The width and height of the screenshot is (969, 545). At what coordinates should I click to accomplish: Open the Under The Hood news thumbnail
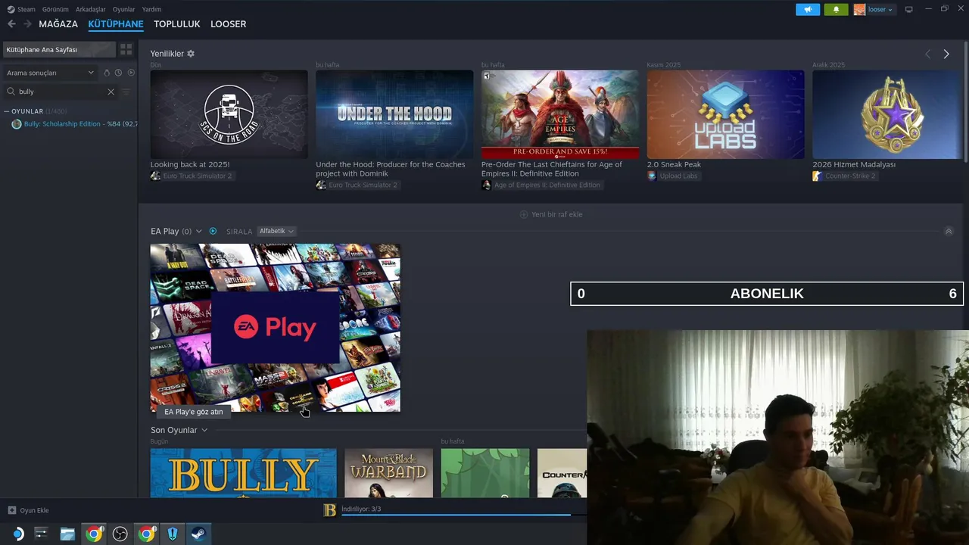click(x=394, y=114)
